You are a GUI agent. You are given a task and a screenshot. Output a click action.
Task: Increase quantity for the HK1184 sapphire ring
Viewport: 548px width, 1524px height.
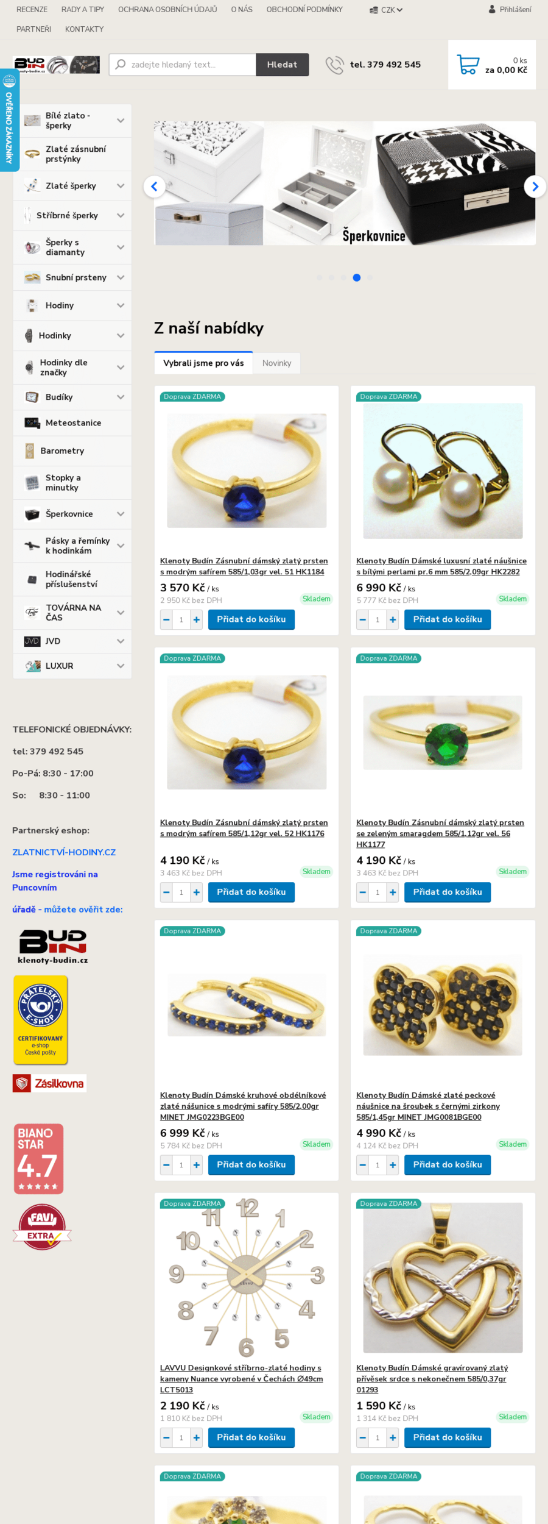click(196, 619)
